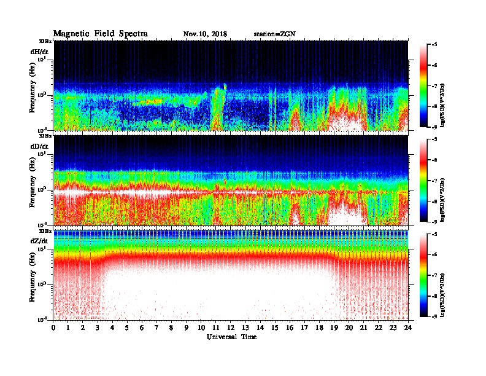The height and width of the screenshot is (376, 486).
Task: Click the "15" hour tick label
Action: pyautogui.click(x=276, y=328)
